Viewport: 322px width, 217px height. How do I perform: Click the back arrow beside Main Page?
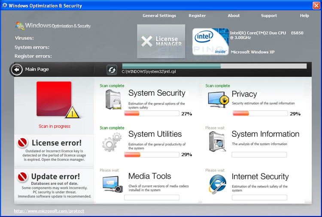(x=17, y=69)
